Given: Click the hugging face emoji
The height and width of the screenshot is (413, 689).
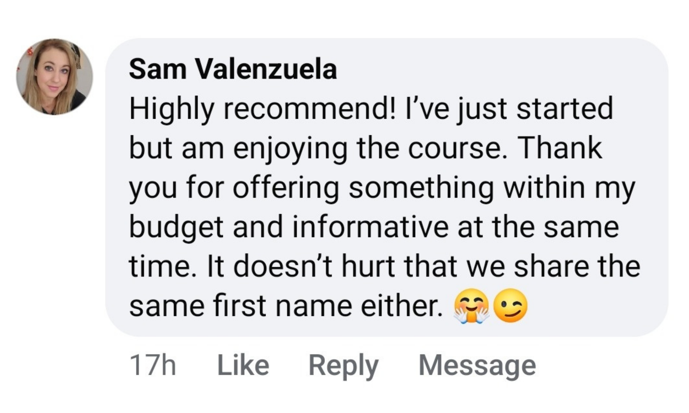Looking at the screenshot, I should pyautogui.click(x=471, y=306).
